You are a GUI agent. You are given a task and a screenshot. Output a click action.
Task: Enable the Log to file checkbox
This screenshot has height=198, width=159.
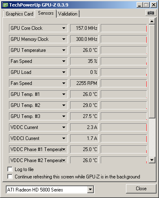(x=10, y=169)
